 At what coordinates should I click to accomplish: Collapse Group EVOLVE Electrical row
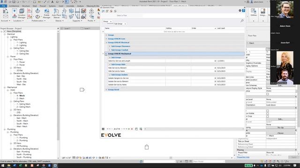[106, 42]
